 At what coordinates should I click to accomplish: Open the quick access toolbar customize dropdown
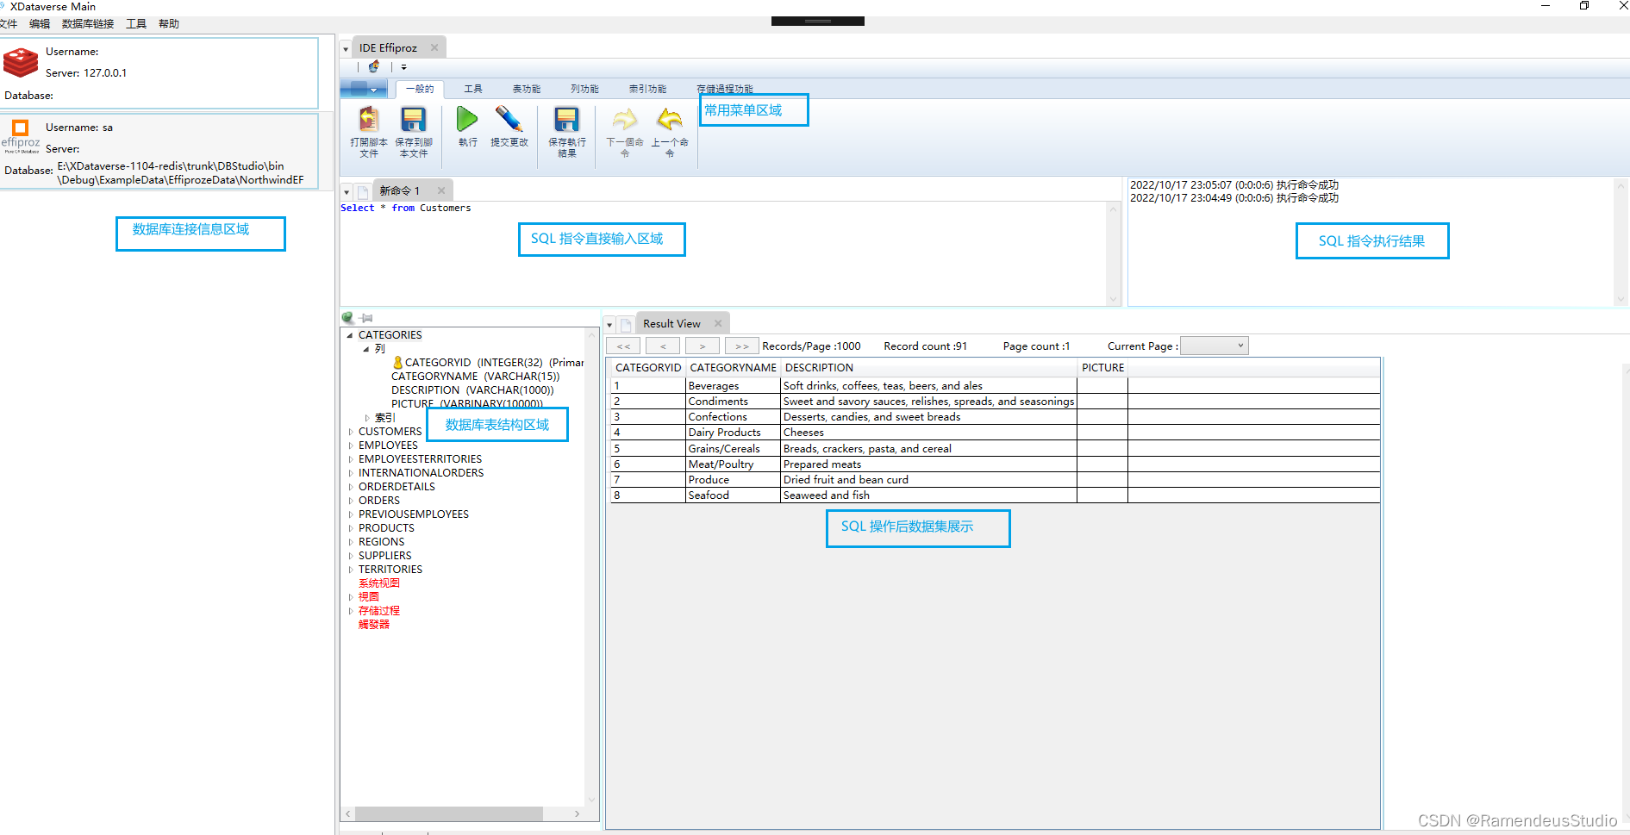[403, 66]
